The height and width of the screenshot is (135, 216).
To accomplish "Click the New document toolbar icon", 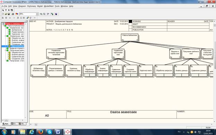I will (3, 14).
